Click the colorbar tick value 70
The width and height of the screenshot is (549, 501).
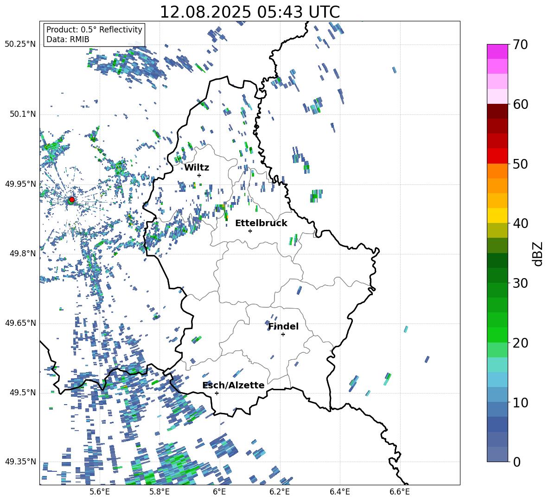(520, 44)
